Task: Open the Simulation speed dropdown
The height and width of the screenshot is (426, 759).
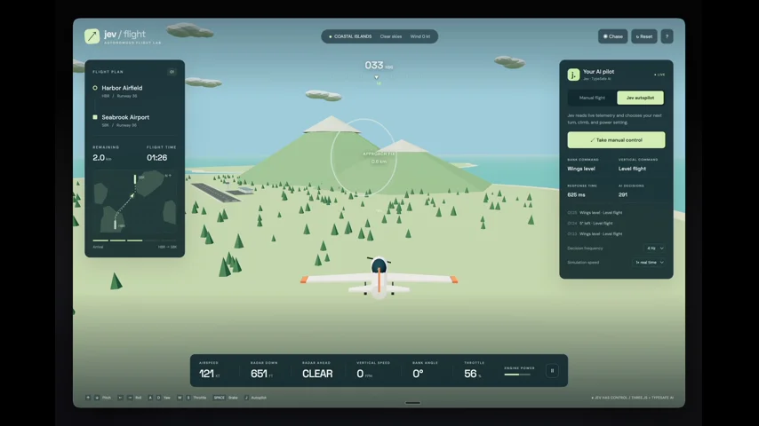Action: click(649, 262)
